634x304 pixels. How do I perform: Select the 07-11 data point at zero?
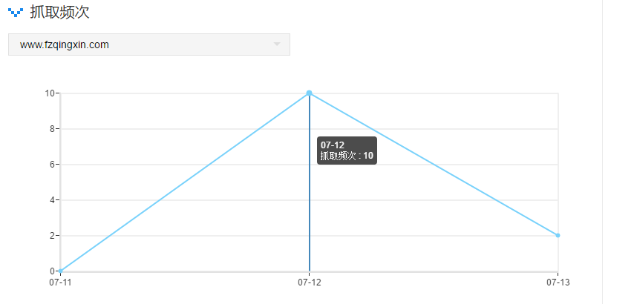pos(61,271)
